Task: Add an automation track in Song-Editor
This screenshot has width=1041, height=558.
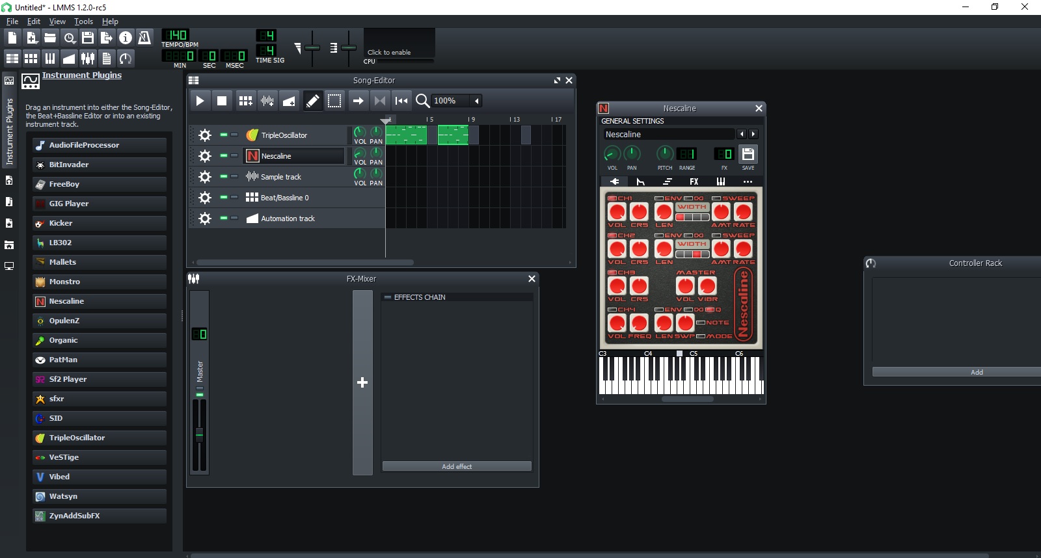Action: click(290, 101)
